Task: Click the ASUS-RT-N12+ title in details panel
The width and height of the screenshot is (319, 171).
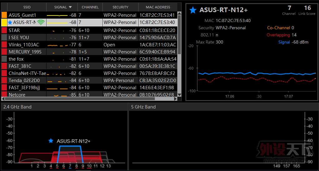Action: [223, 10]
